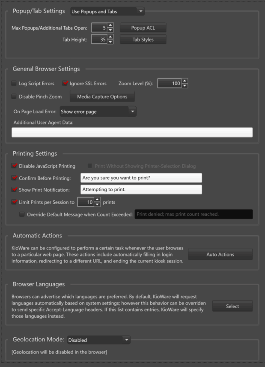265x367 pixels.
Task: Enable Disable Pinch Zoom checkbox
Action: [x=14, y=96]
